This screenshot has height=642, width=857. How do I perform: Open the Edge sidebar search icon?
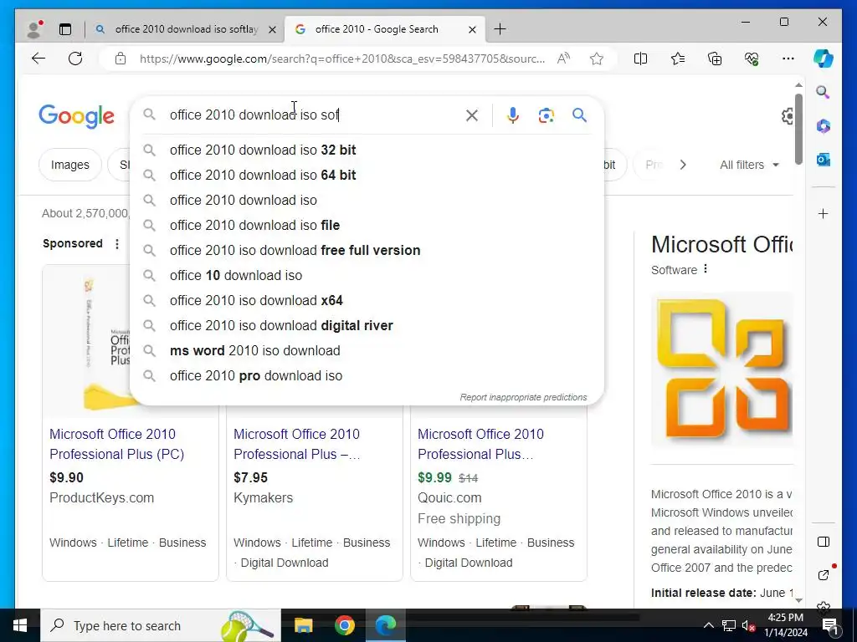pos(824,92)
